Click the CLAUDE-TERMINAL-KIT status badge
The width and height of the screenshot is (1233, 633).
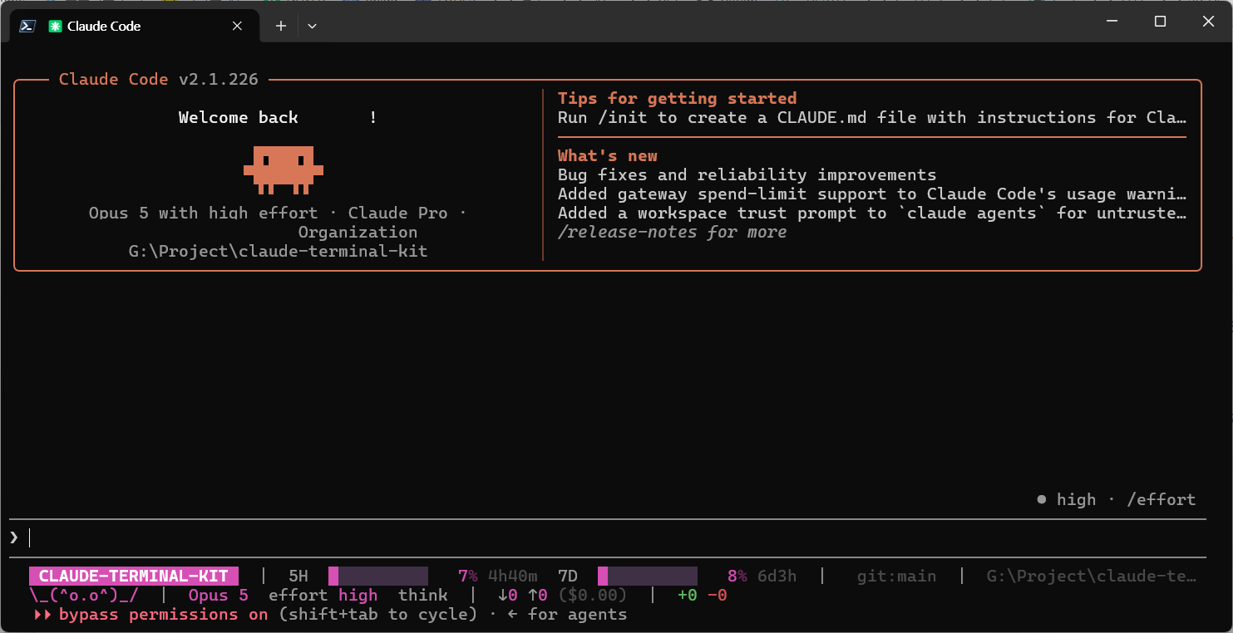(x=134, y=576)
